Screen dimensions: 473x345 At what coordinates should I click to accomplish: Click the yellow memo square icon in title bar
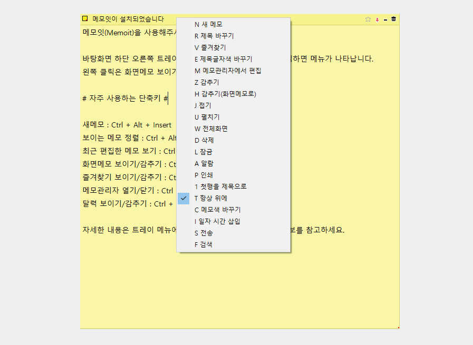point(85,18)
